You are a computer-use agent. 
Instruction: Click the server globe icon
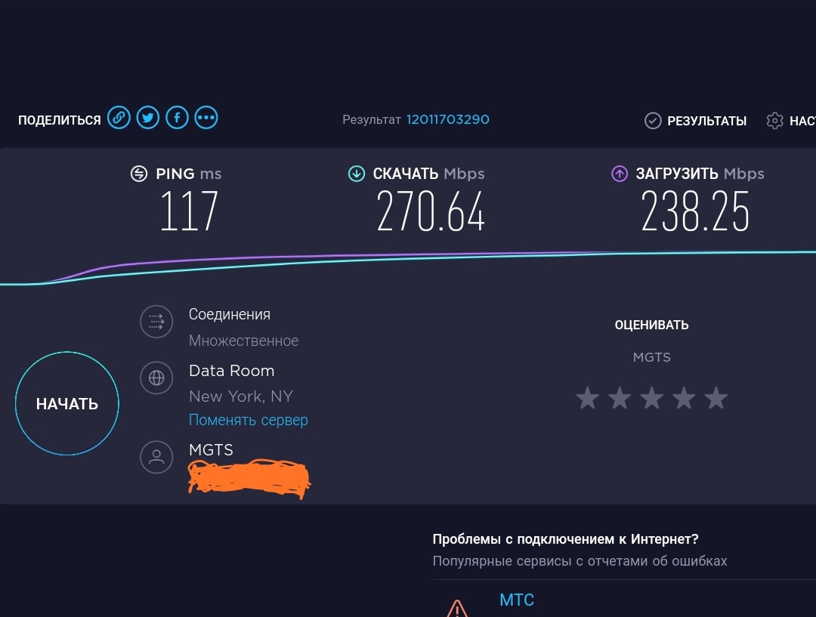coord(156,378)
